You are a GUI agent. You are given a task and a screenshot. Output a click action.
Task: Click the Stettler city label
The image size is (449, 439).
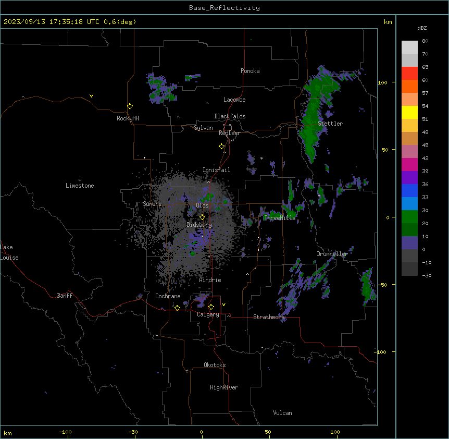tap(330, 124)
